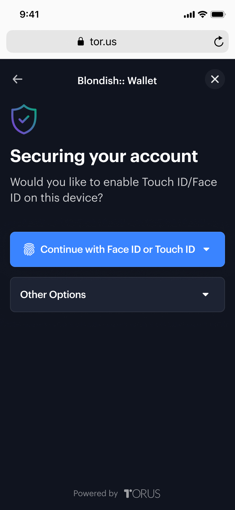Screen dimensions: 235x510
Task: Click the Torus logo in the footer
Action: 142,494
